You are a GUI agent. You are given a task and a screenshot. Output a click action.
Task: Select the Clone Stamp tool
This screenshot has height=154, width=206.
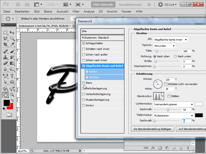(5, 57)
